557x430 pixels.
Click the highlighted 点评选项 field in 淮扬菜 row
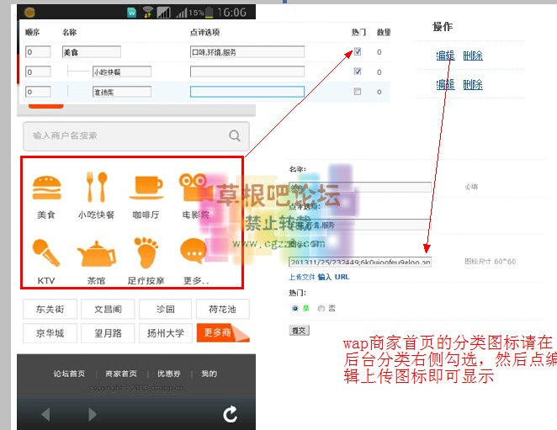pyautogui.click(x=247, y=92)
